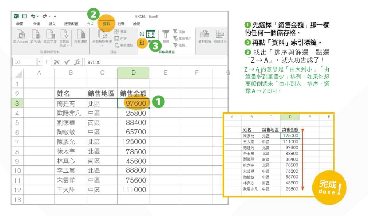Switch to the 校閱 tab
Image resolution: width=368 pixels, height=216 pixels.
pos(121,24)
